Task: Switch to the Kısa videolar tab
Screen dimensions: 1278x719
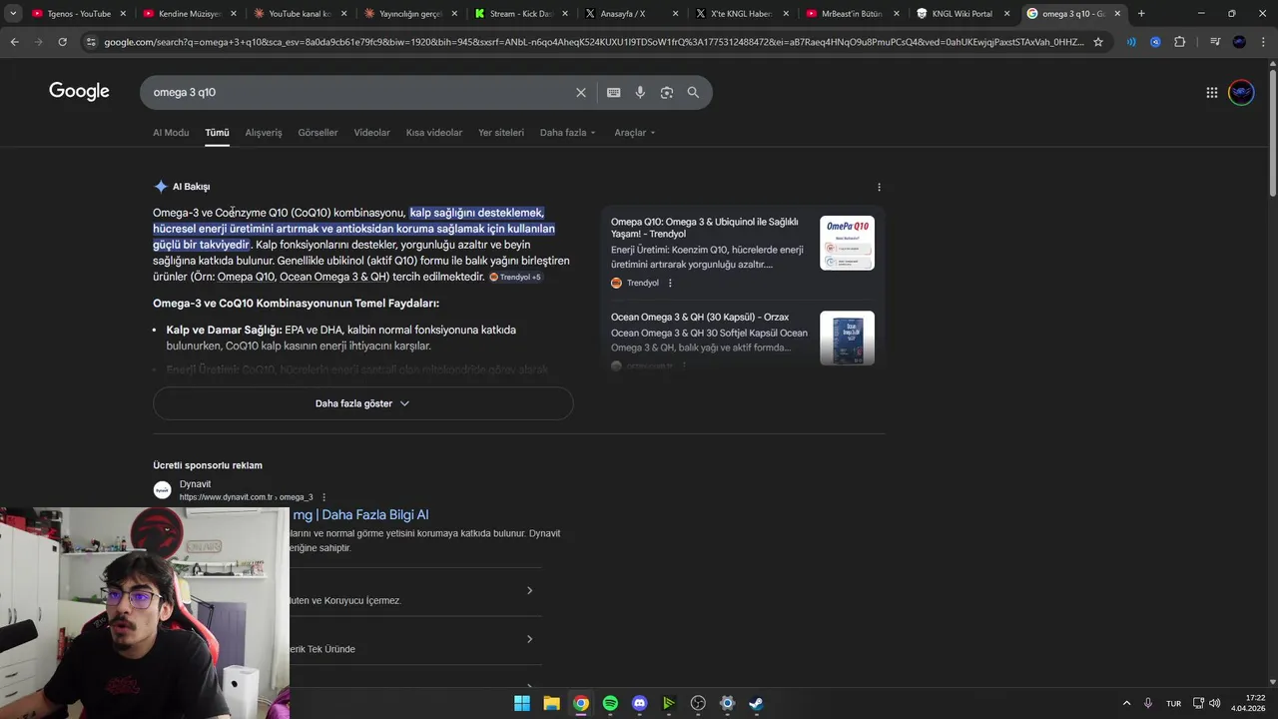Action: 434,133
